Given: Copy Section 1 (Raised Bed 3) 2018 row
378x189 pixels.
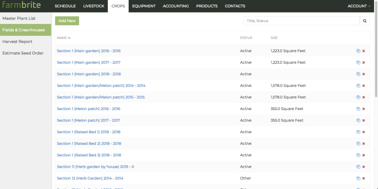Looking at the screenshot, I should point(358,155).
